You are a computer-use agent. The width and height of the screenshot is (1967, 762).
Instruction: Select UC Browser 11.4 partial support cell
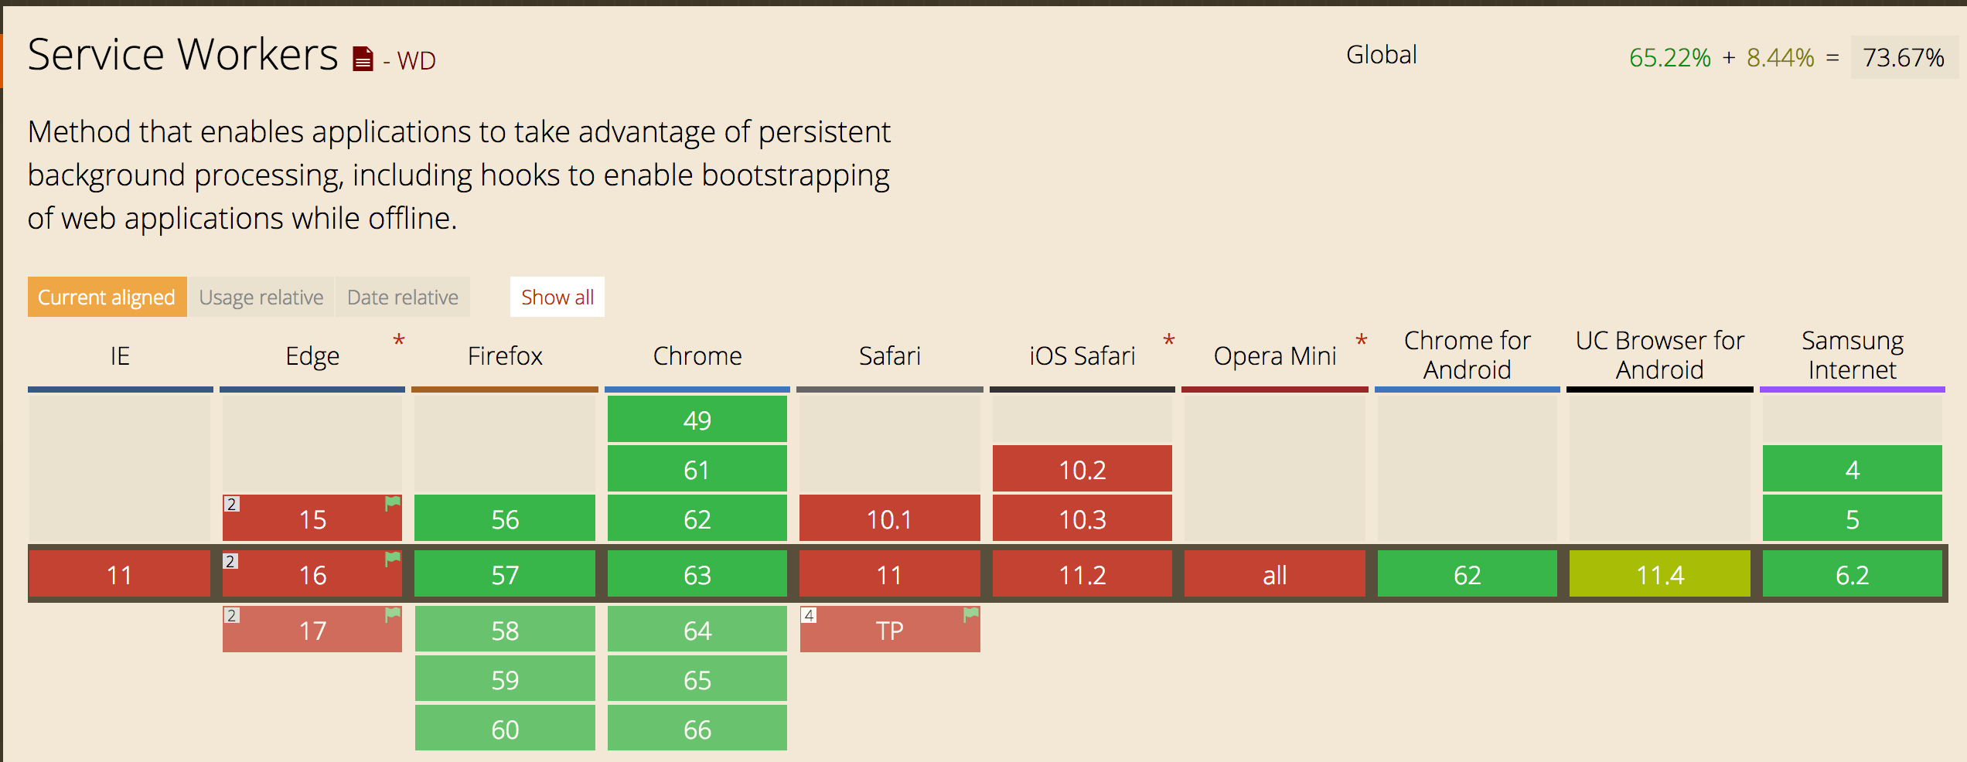[1659, 574]
